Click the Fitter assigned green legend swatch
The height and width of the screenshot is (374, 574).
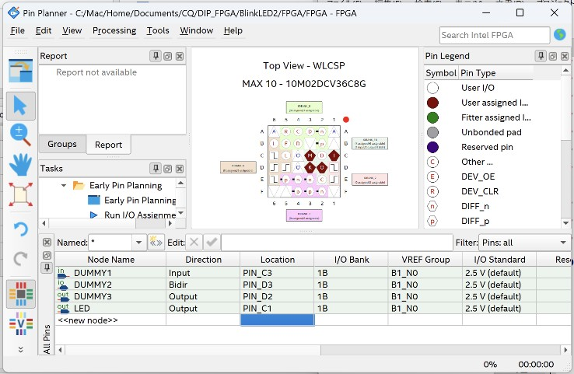[x=432, y=117]
